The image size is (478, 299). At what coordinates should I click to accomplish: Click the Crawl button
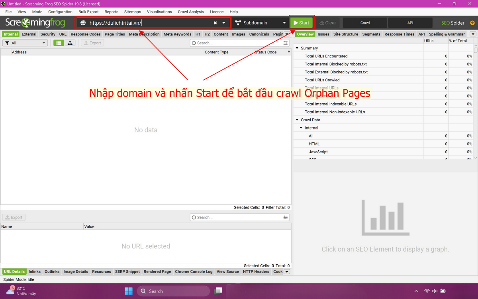point(364,23)
